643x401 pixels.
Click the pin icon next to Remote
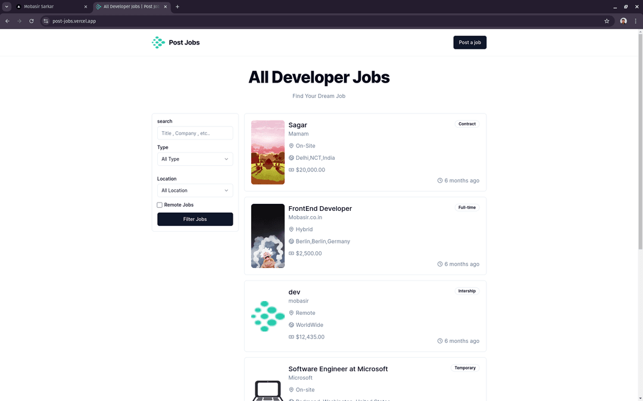tap(291, 312)
